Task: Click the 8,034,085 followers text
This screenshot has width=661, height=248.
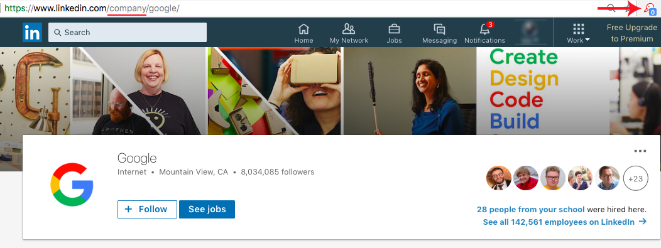Action: [277, 172]
